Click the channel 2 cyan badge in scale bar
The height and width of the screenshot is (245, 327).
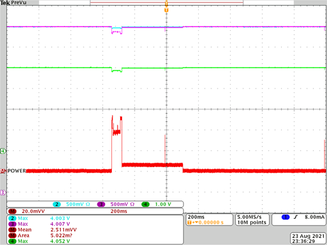[x=57, y=204]
